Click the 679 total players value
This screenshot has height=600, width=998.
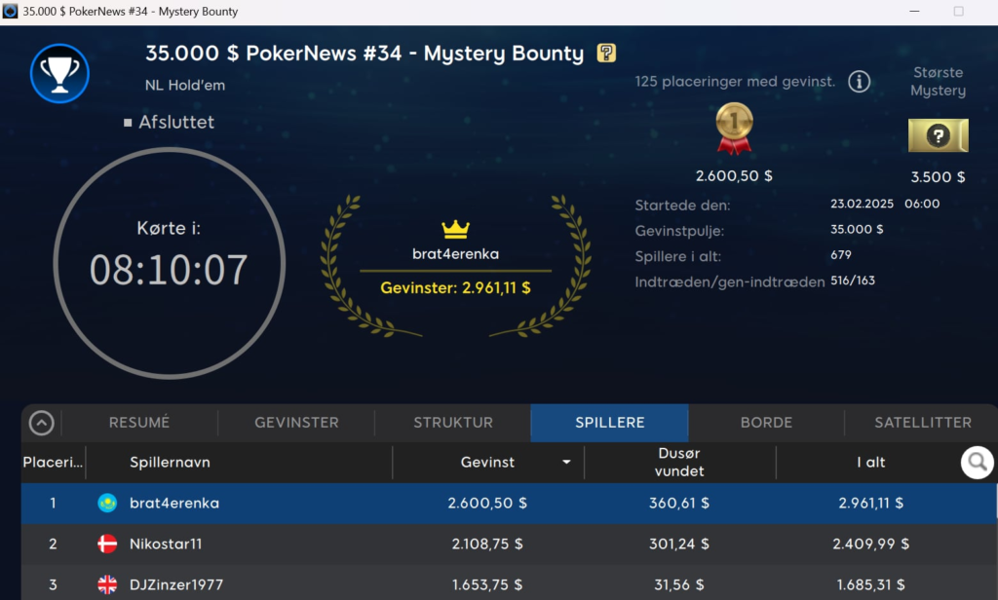(x=841, y=254)
